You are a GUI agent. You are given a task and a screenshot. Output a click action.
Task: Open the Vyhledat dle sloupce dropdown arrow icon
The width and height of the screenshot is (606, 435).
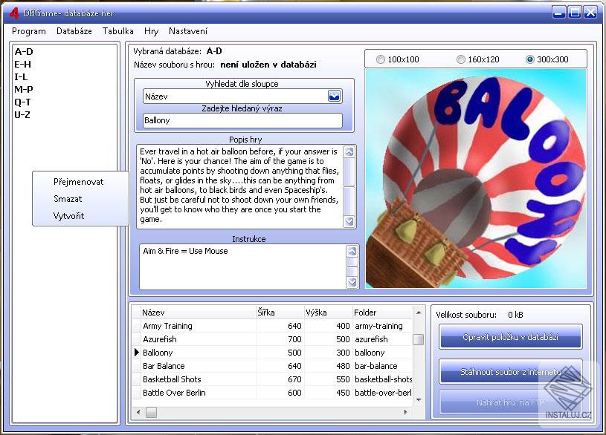tap(335, 96)
